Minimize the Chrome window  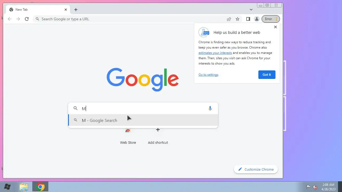[x=261, y=5]
